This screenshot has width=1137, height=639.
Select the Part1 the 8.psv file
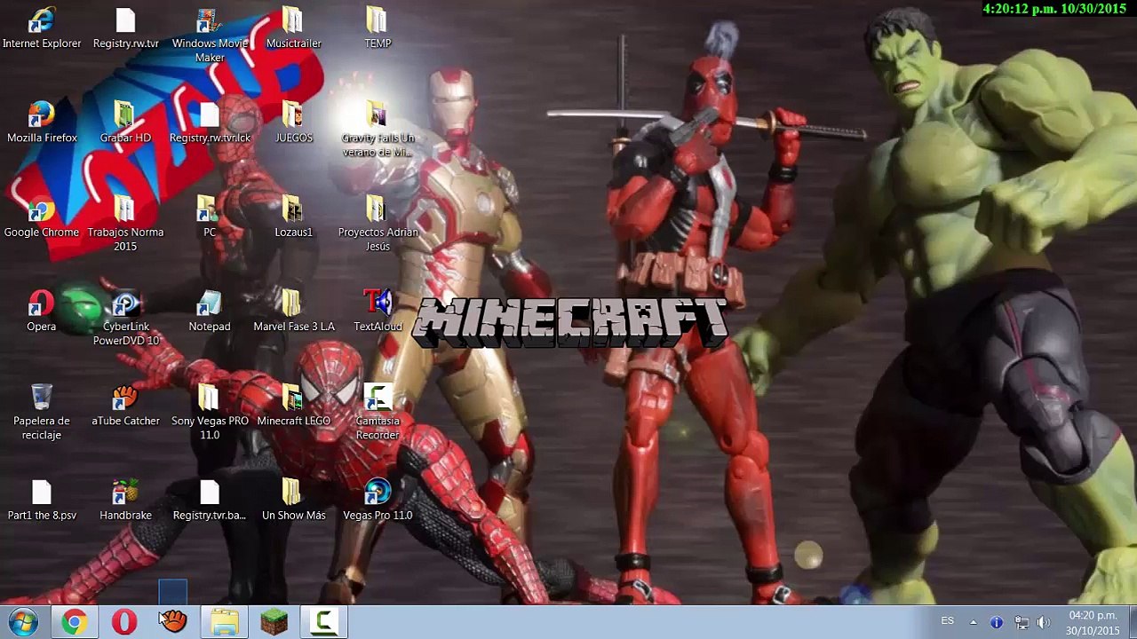click(x=42, y=501)
